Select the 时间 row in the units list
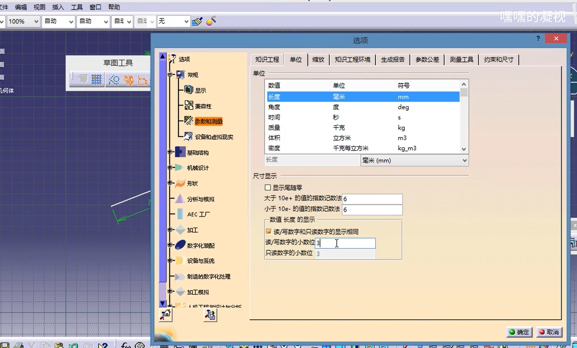This screenshot has height=348, width=577. [363, 117]
